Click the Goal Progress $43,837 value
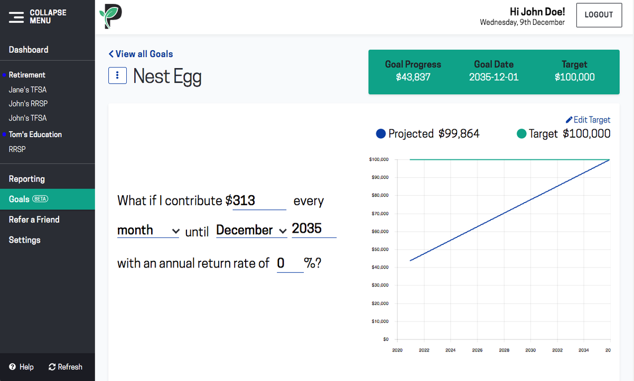The width and height of the screenshot is (634, 381). point(413,77)
